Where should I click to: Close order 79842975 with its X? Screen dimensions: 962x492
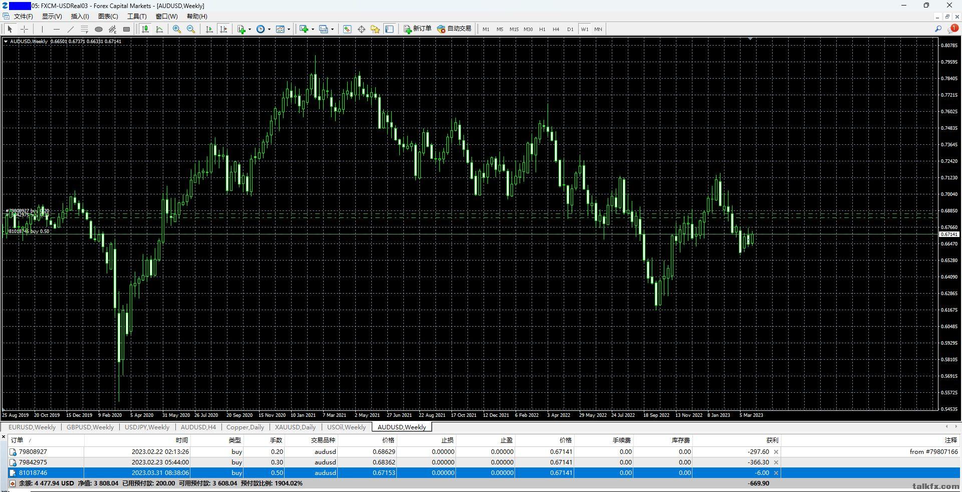pyautogui.click(x=776, y=462)
